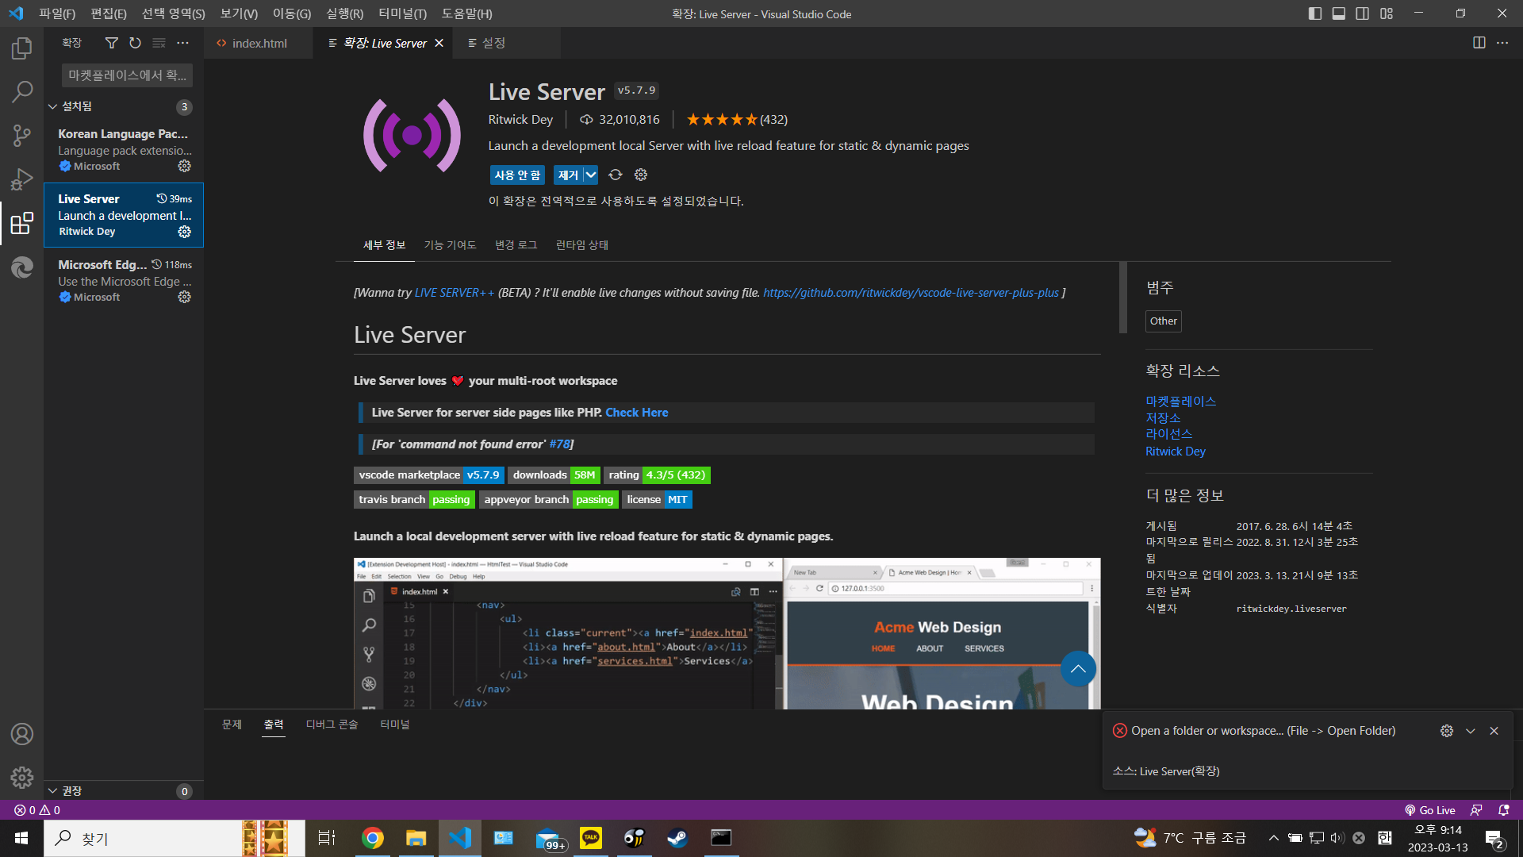This screenshot has width=1523, height=857.
Task: Open Chrome from the Windows taskbar
Action: pyautogui.click(x=373, y=838)
